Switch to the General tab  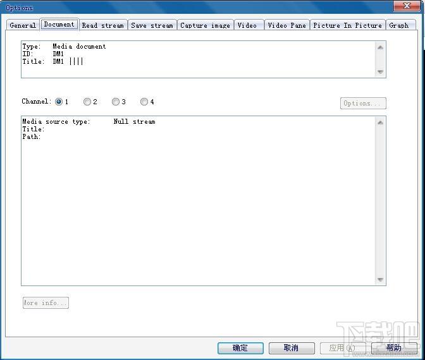(x=23, y=25)
